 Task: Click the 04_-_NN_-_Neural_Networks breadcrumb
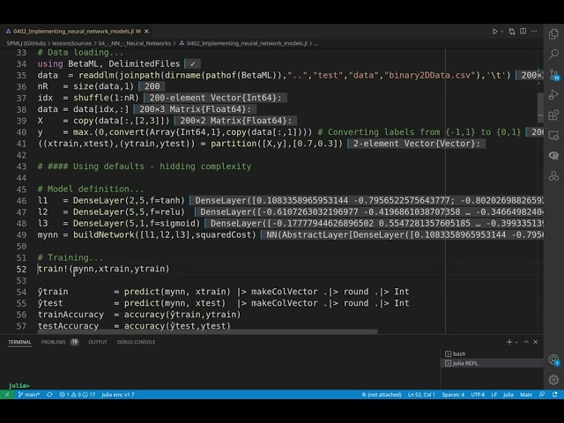coord(135,43)
